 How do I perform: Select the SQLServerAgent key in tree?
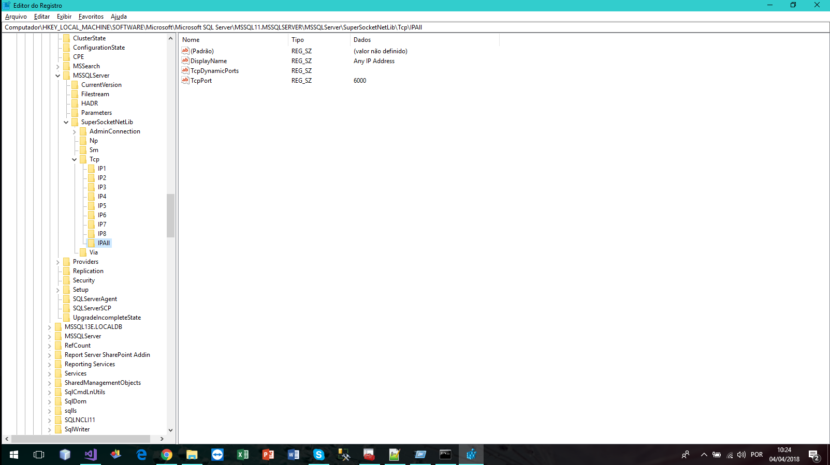coord(95,299)
